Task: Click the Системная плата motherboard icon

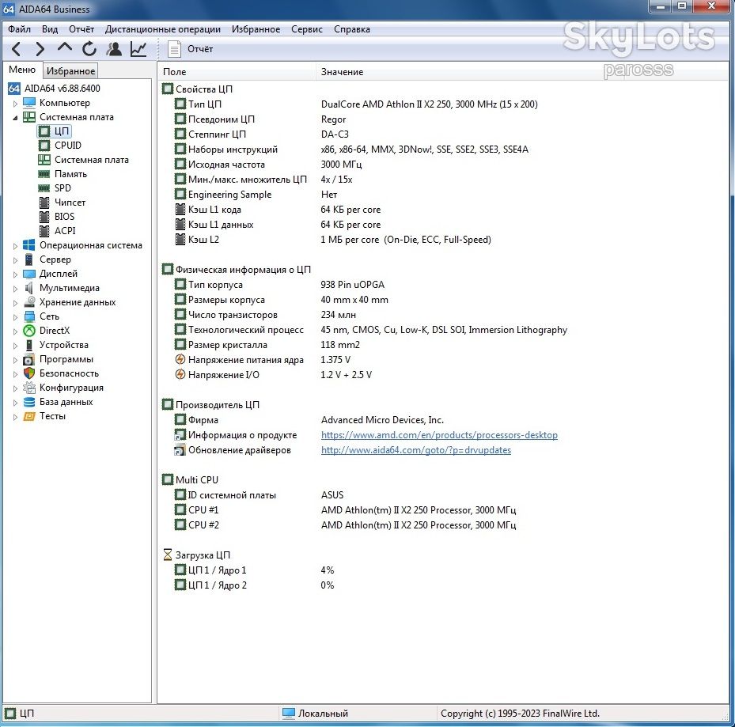Action: tap(29, 117)
